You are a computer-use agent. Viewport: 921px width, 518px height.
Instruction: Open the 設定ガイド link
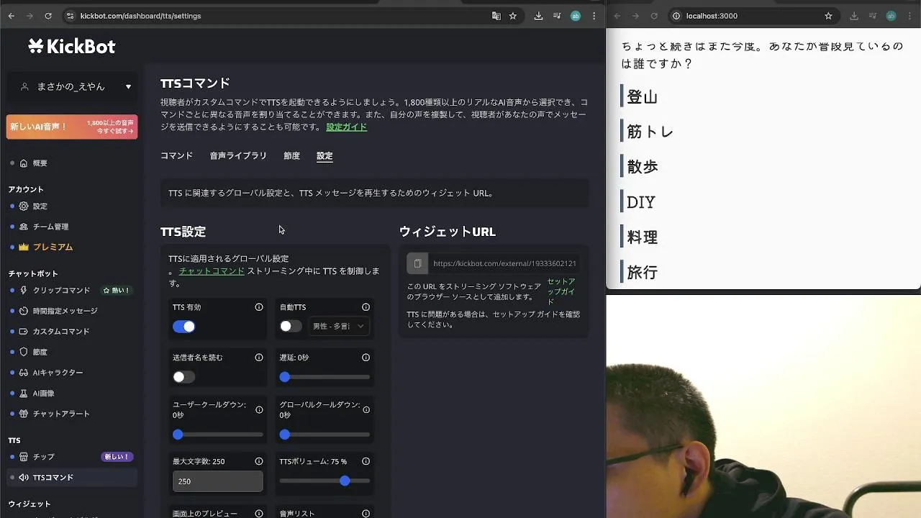tap(346, 127)
